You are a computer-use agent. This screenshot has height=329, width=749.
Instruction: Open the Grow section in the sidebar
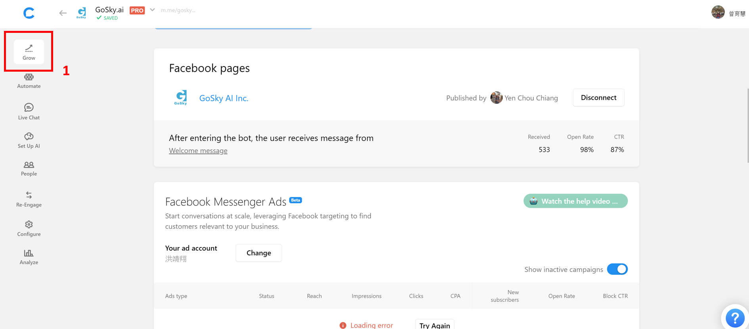click(29, 52)
